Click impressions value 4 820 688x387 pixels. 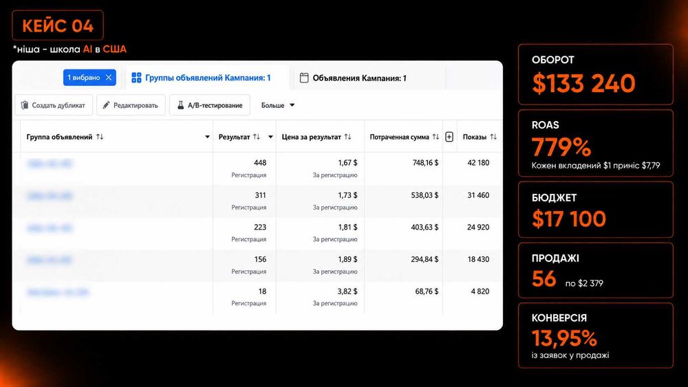tap(480, 291)
